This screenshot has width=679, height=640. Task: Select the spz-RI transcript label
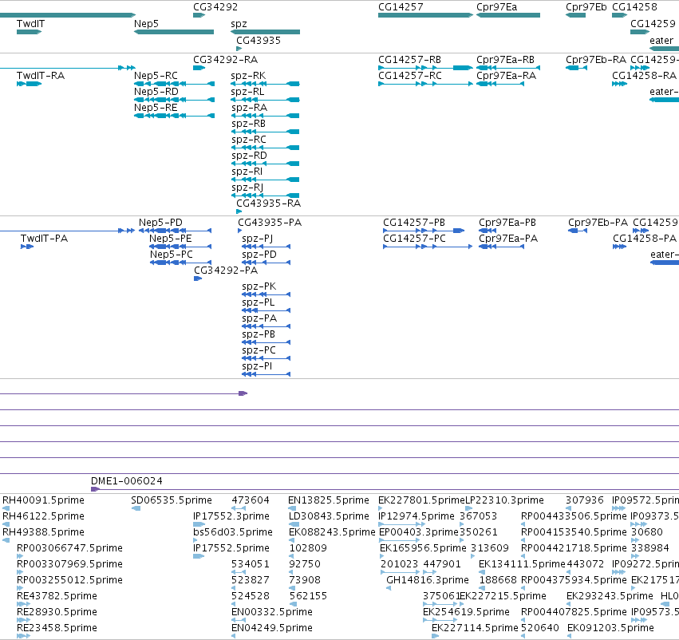tap(247, 172)
